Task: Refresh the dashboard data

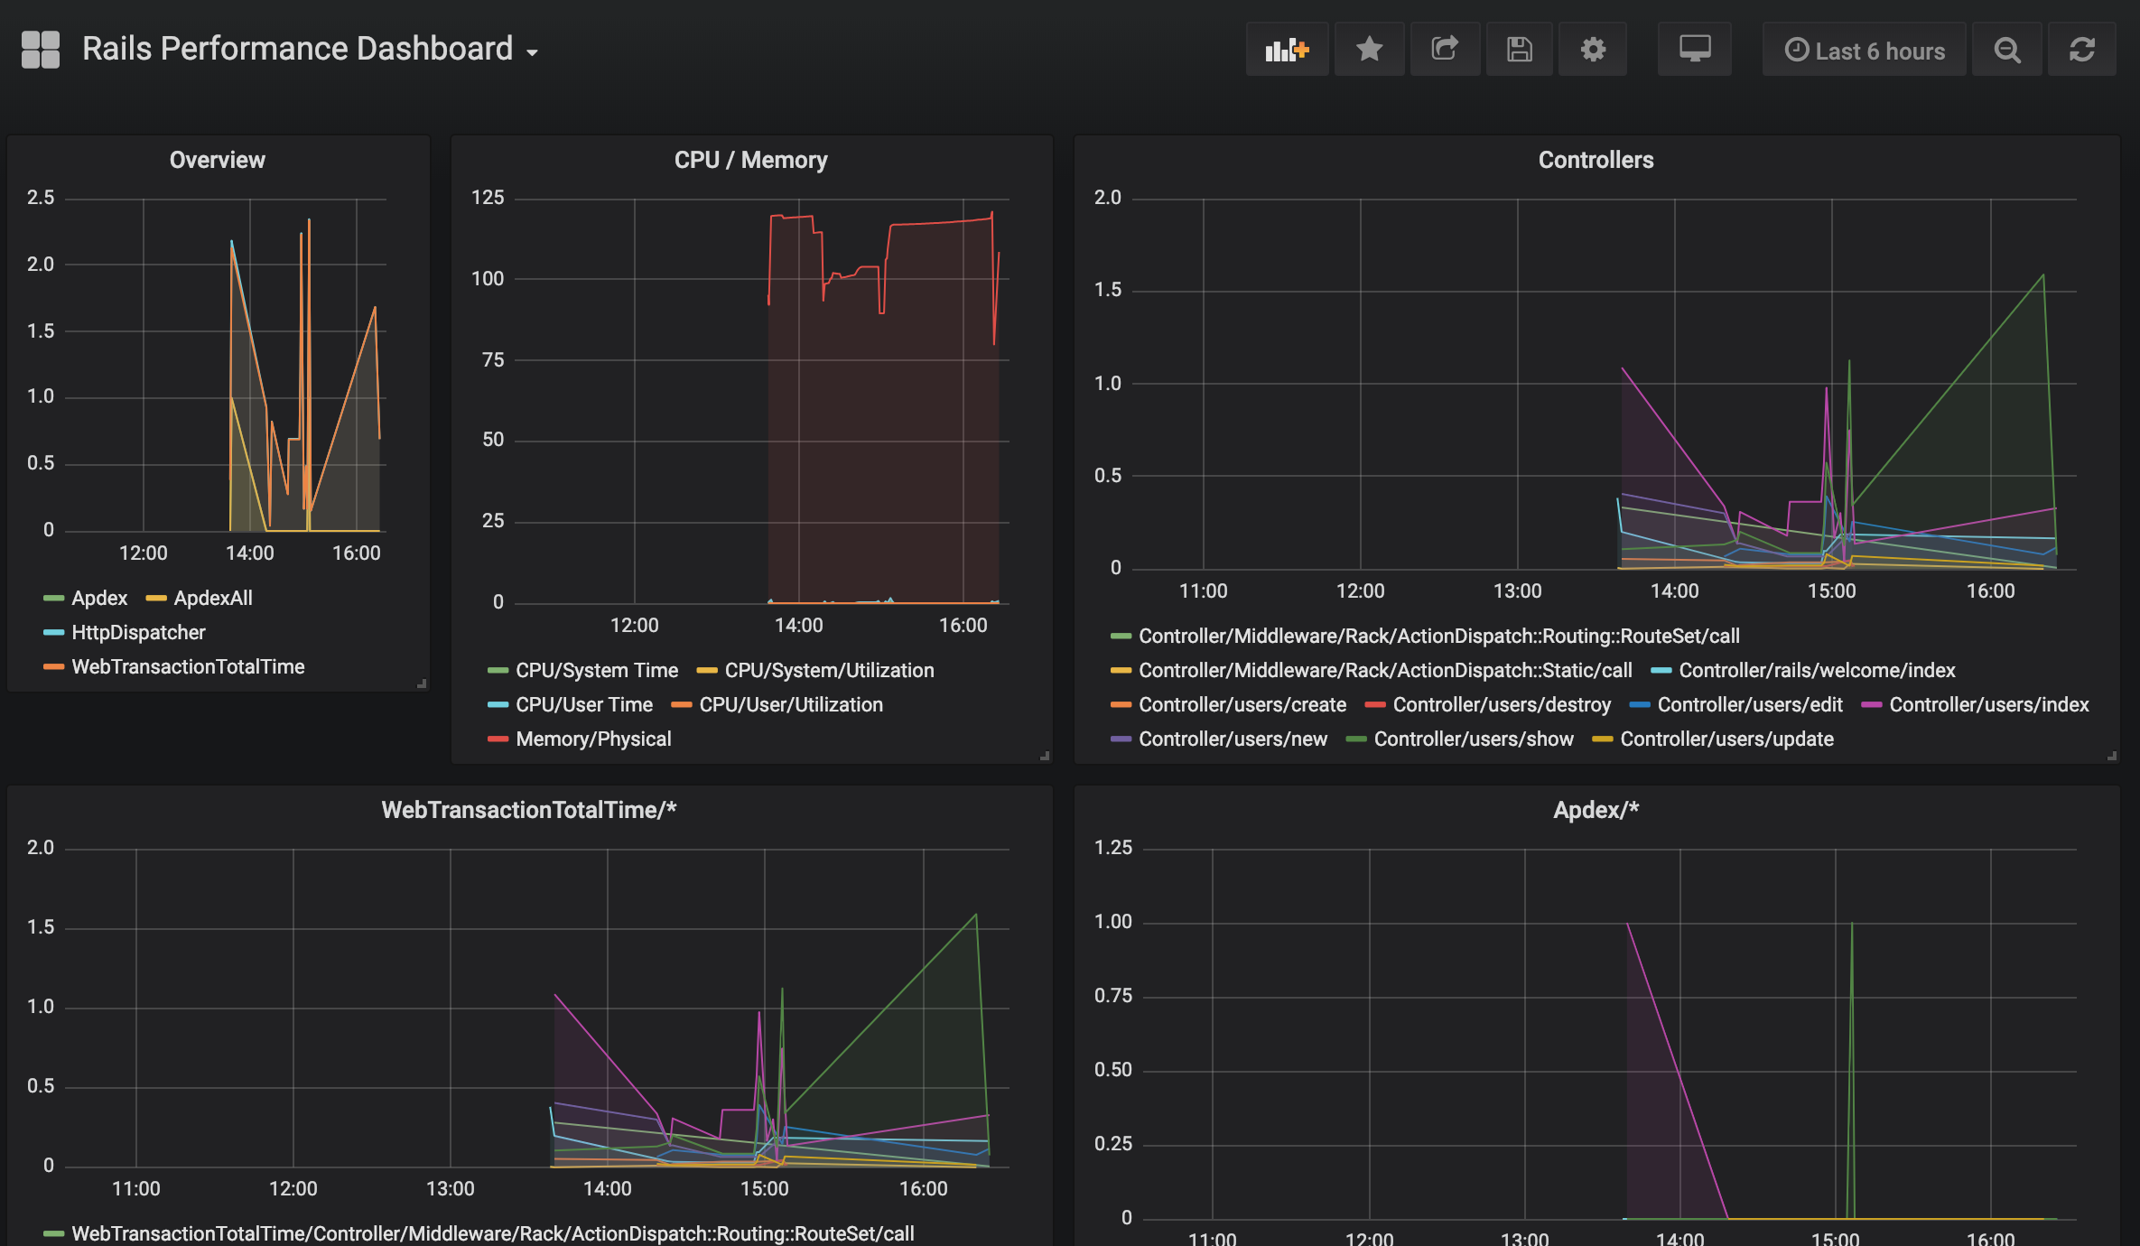Action: 2081,50
